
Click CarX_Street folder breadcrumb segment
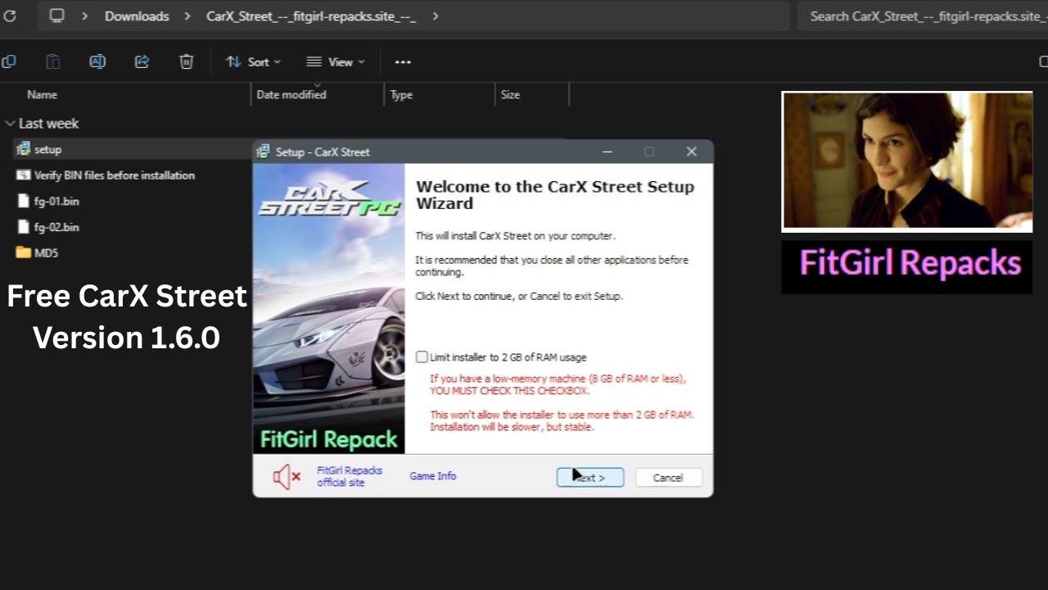click(x=311, y=16)
